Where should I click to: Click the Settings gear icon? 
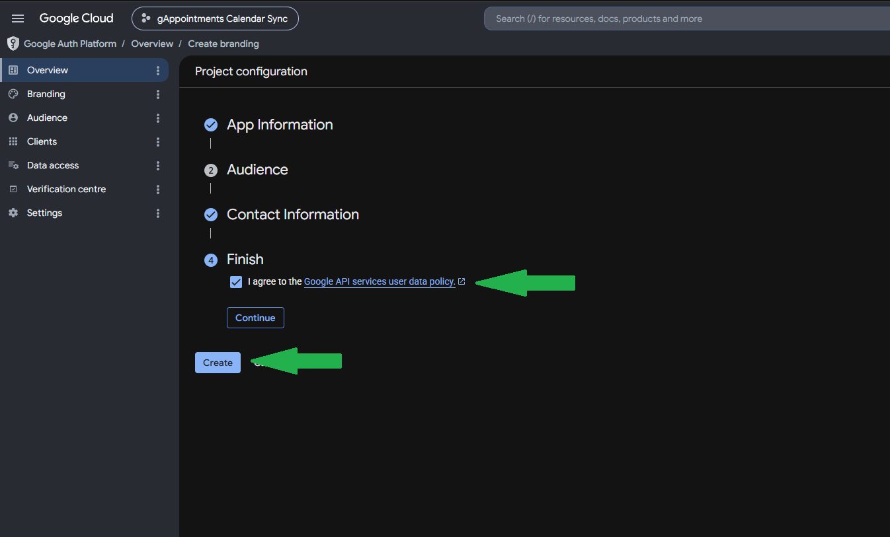tap(13, 213)
